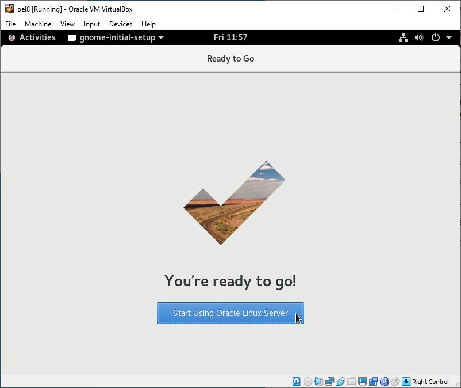
Task: Click the display settings status icon
Action: pos(362,382)
